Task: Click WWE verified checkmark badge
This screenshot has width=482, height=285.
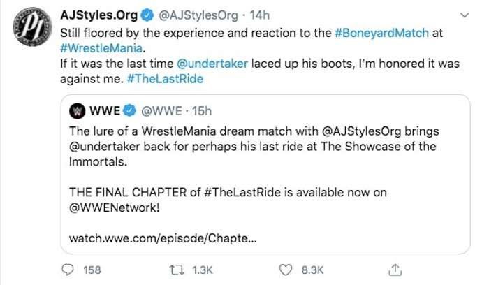Action: tap(129, 110)
